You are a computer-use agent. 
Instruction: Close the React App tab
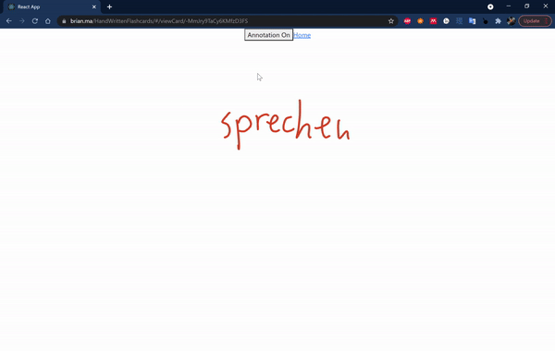[x=94, y=6]
